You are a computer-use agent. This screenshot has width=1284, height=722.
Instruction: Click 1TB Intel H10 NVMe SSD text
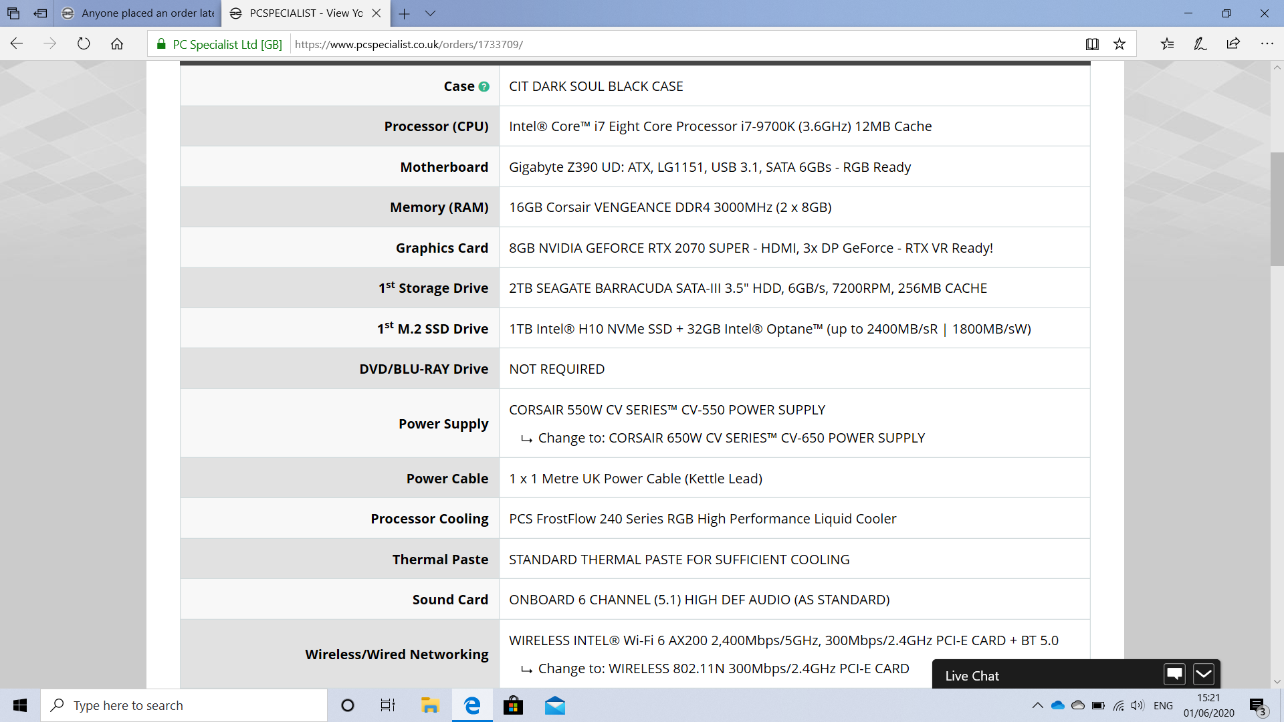click(770, 329)
